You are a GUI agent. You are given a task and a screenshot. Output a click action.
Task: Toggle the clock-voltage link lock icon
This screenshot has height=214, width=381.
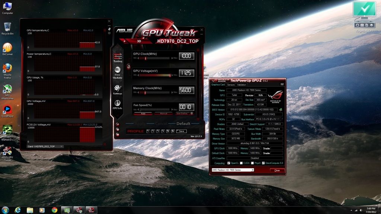tap(128, 67)
